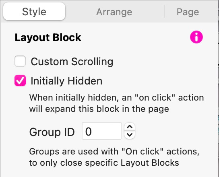Screen dimensions: 219x177
Task: Increase Group ID with the up arrow
Action: click(x=130, y=127)
